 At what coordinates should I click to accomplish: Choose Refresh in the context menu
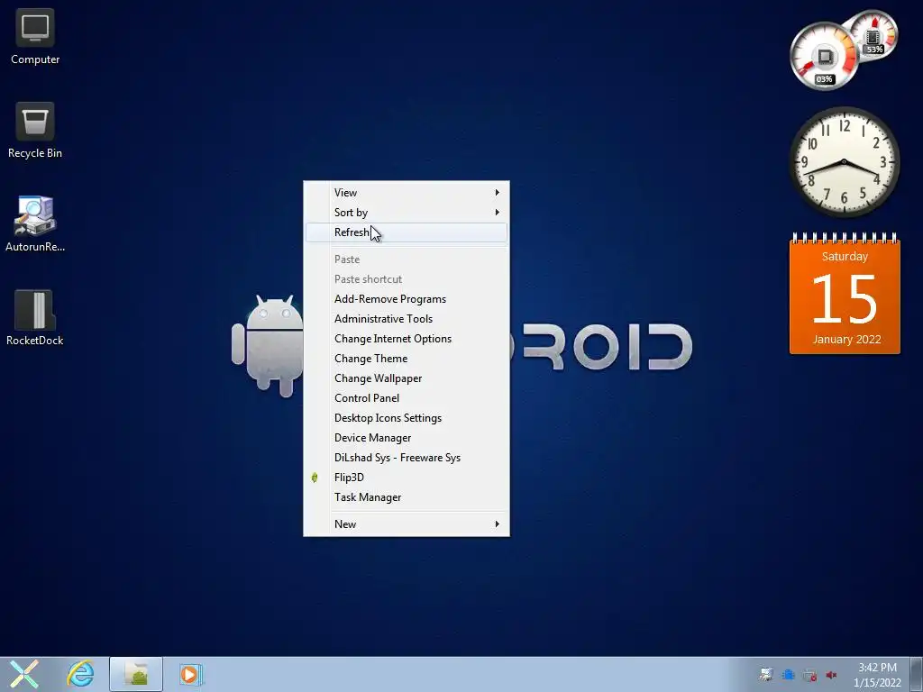click(407, 232)
